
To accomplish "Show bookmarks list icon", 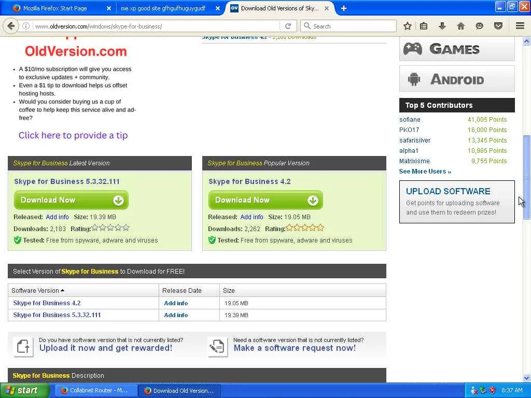I will pos(424,26).
